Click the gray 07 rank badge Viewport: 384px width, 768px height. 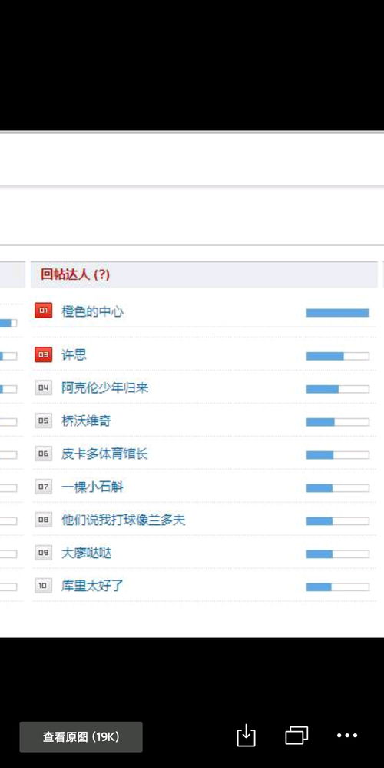(x=44, y=487)
